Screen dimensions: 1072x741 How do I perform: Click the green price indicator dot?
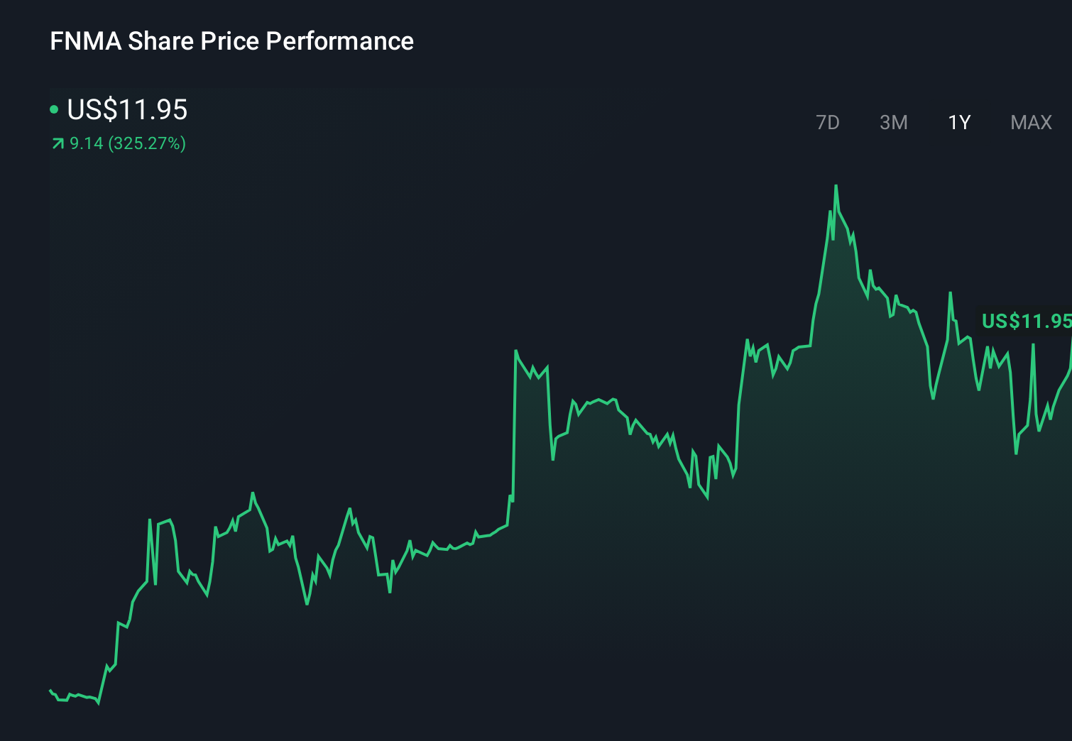(x=55, y=110)
